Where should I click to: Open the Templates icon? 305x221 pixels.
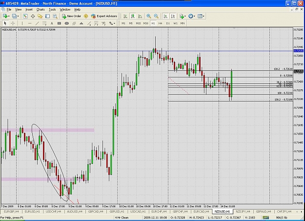pyautogui.click(x=200, y=16)
